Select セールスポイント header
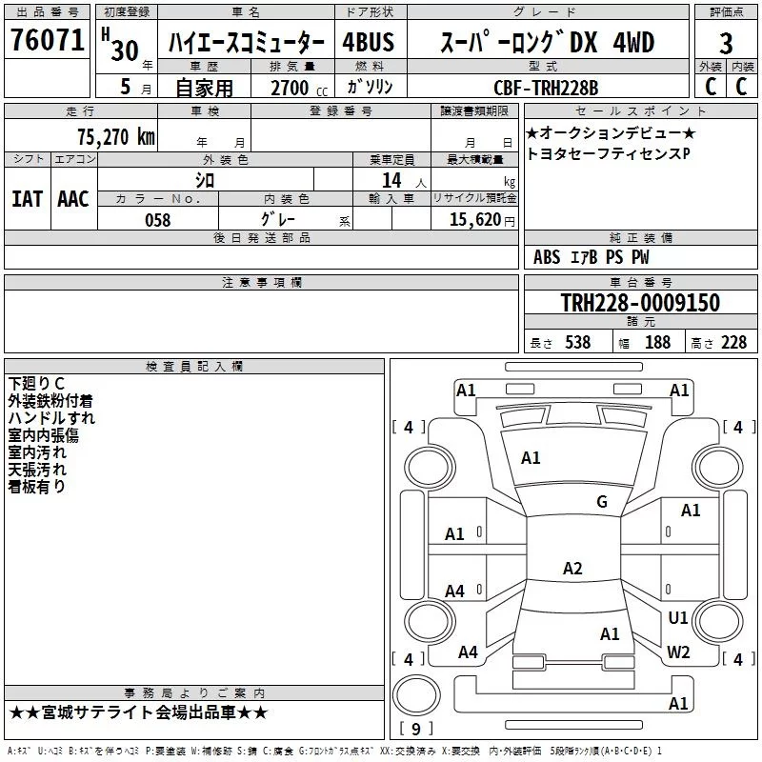762x762 pixels. click(x=640, y=110)
